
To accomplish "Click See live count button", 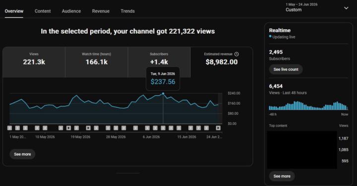I will (x=286, y=69).
